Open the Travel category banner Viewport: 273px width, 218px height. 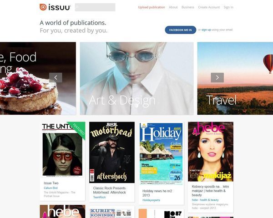pyautogui.click(x=235, y=78)
